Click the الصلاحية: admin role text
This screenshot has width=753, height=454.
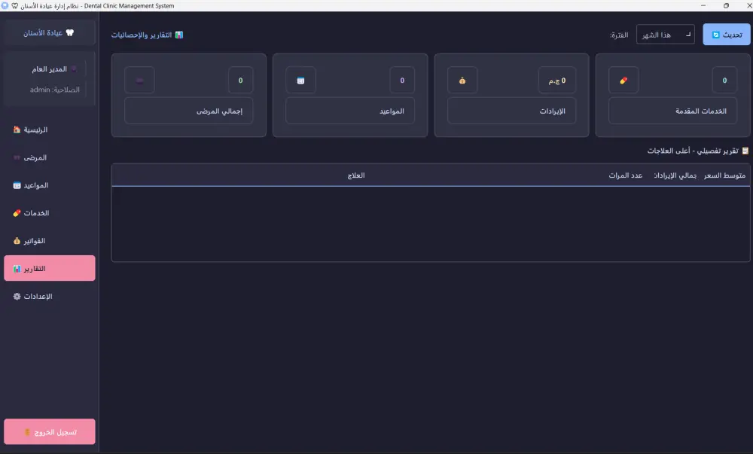click(x=55, y=90)
